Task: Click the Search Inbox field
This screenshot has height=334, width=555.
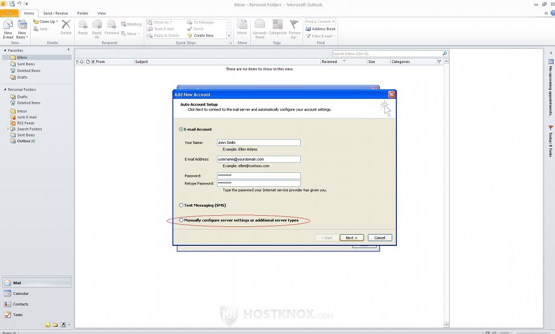Action: point(387,54)
